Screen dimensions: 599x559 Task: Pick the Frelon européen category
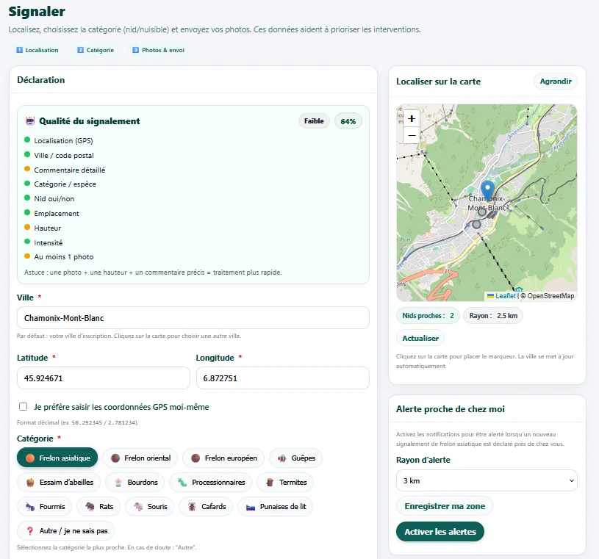pyautogui.click(x=223, y=457)
